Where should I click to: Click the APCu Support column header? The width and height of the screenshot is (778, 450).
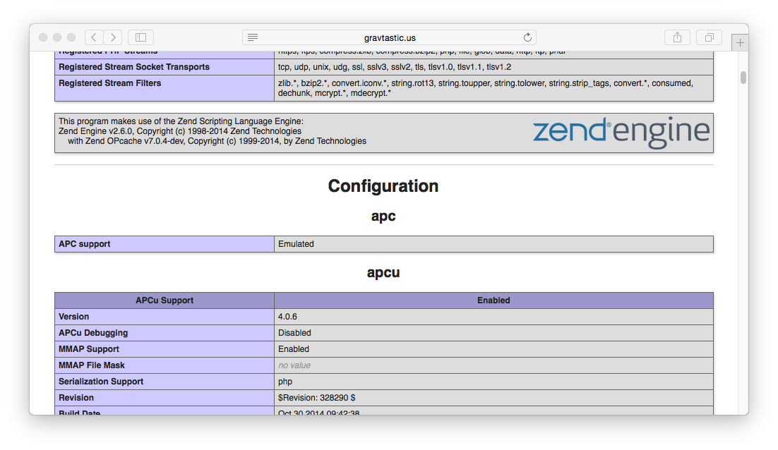point(164,300)
